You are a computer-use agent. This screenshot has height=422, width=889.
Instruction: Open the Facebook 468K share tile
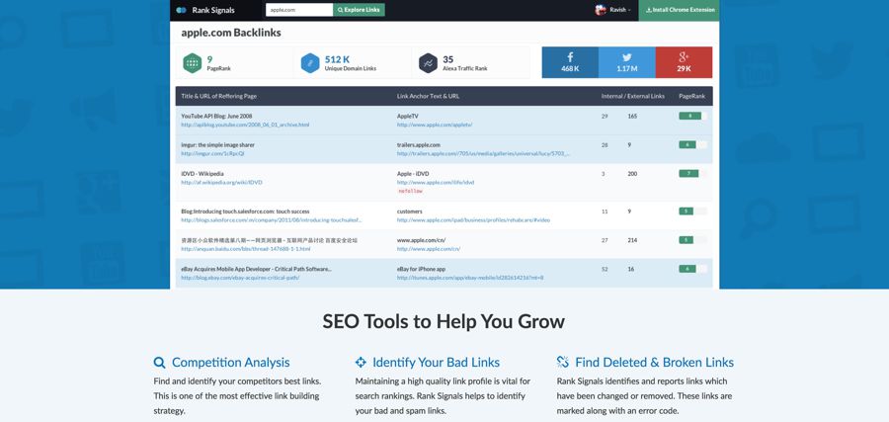pyautogui.click(x=570, y=62)
